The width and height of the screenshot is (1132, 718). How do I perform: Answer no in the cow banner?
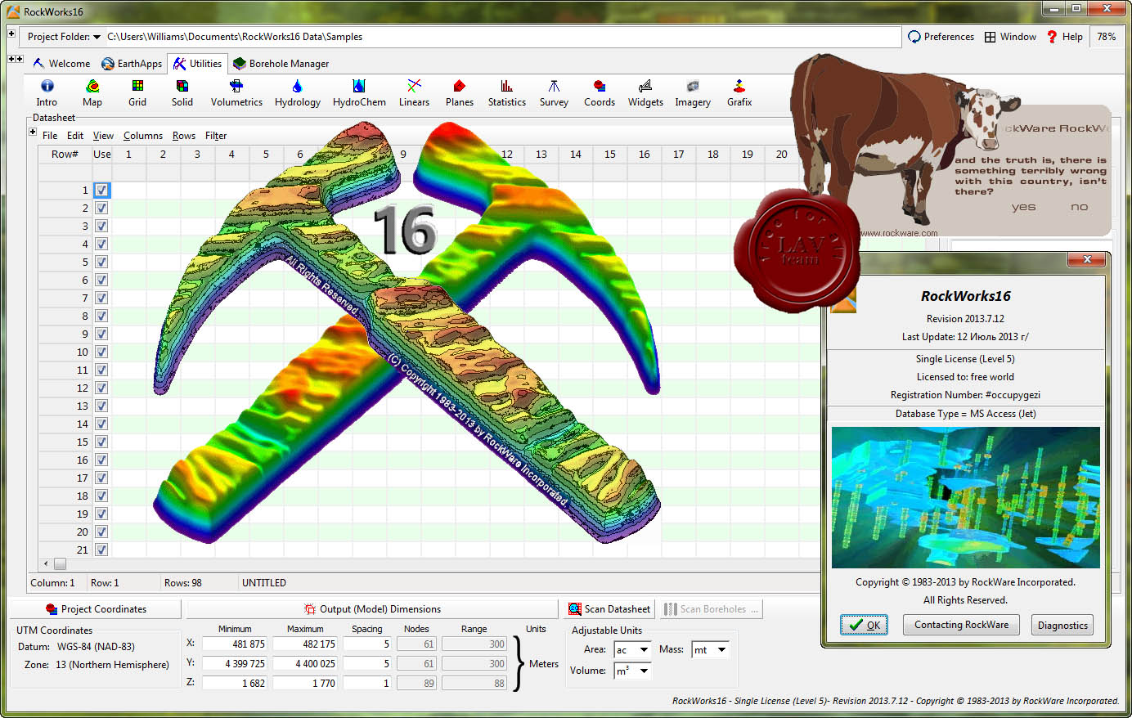click(x=1080, y=207)
